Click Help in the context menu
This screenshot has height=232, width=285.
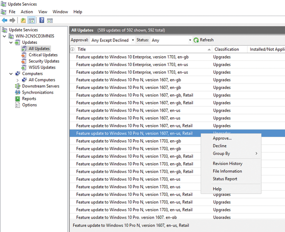point(231,189)
